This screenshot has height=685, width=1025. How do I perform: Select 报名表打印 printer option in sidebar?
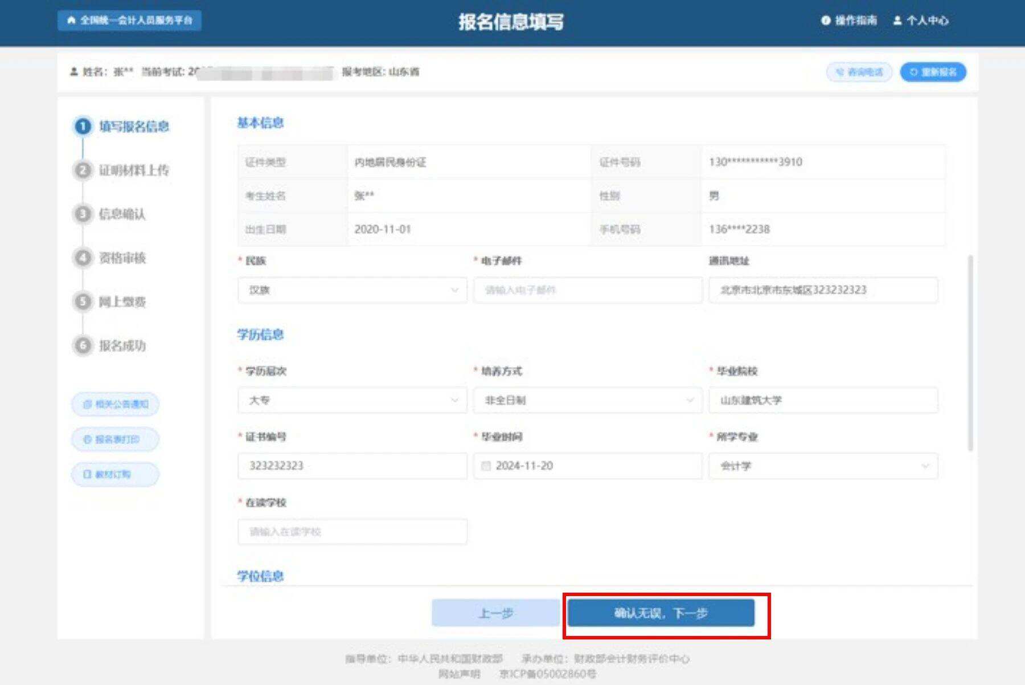tap(114, 439)
